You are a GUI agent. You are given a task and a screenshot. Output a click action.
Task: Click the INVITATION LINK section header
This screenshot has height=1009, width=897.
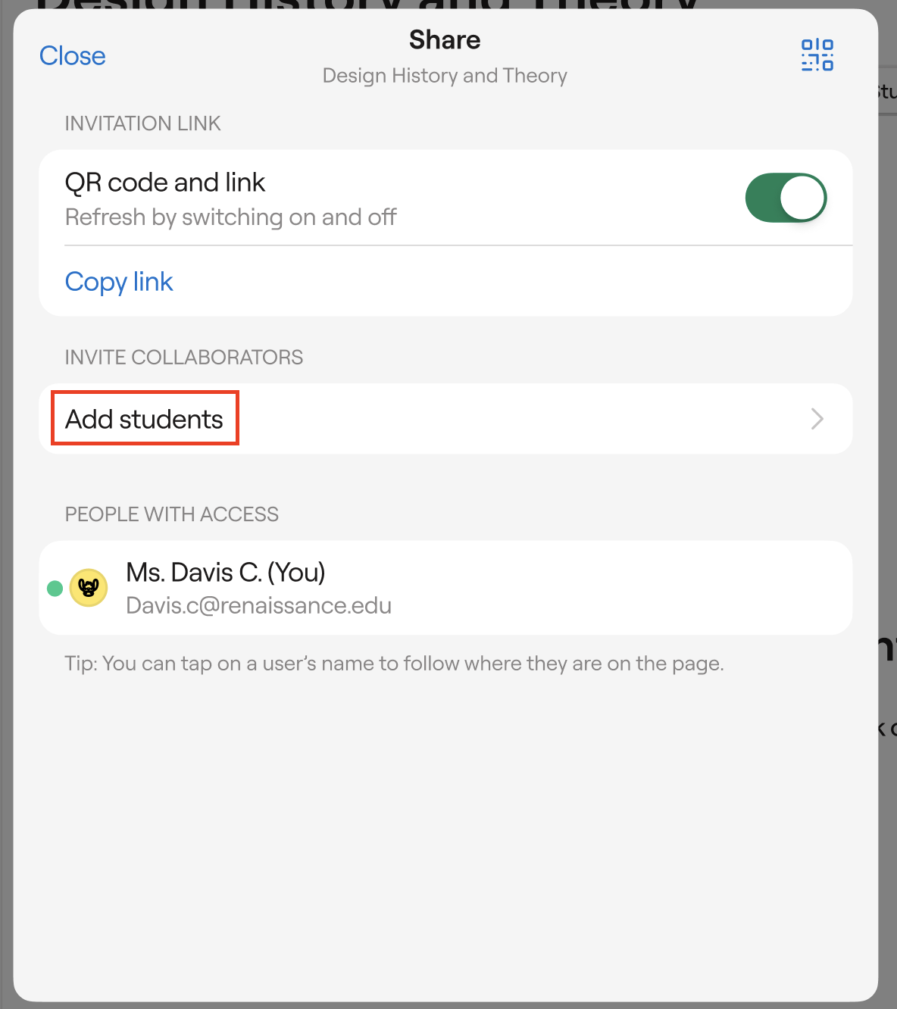pos(142,123)
